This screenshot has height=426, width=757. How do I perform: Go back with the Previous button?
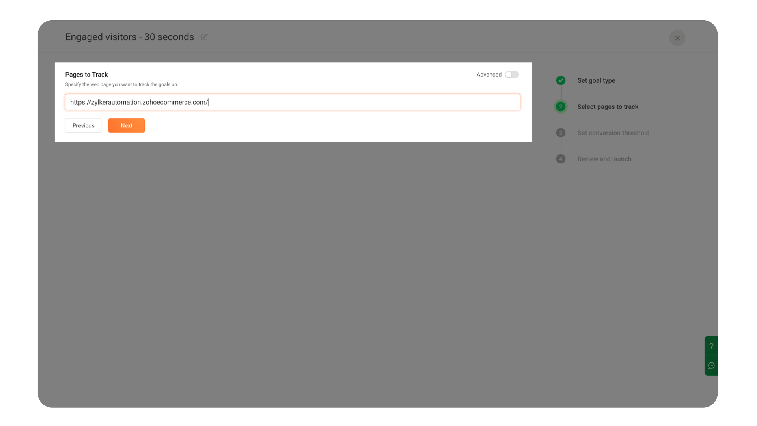coord(84,125)
